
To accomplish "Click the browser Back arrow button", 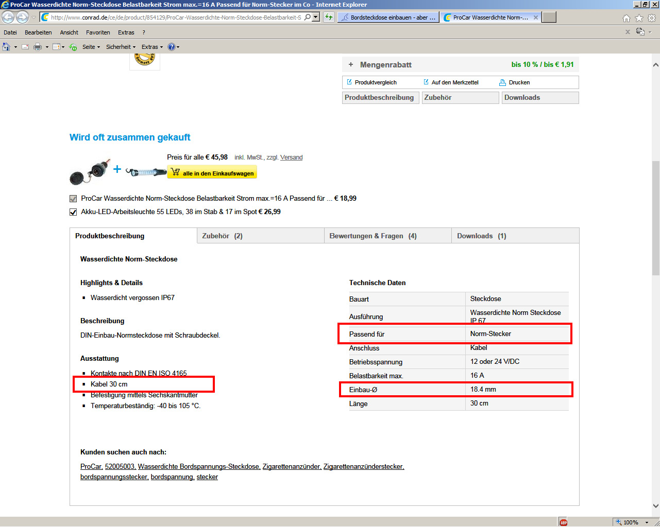I will pos(8,17).
